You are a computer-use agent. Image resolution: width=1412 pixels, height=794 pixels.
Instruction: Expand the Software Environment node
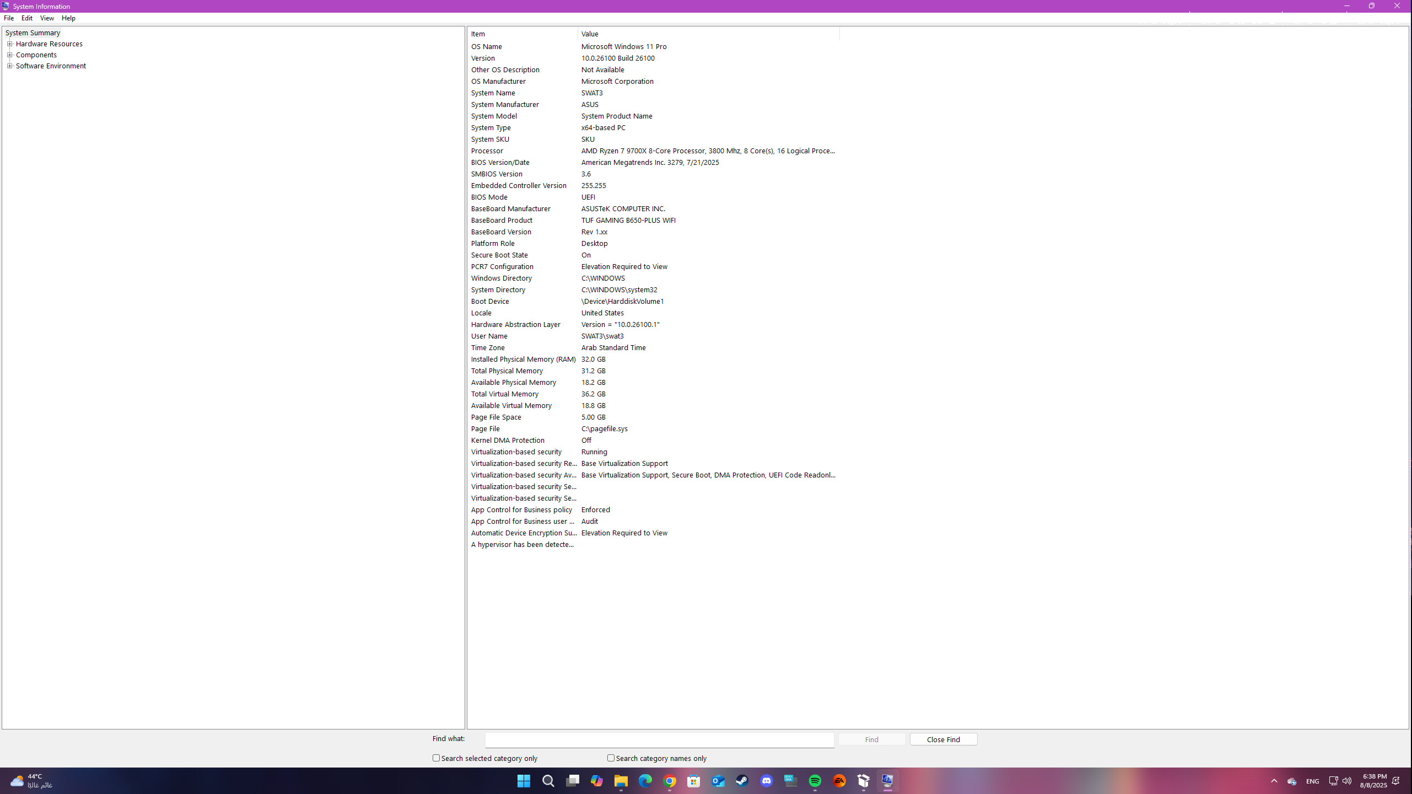tap(9, 66)
